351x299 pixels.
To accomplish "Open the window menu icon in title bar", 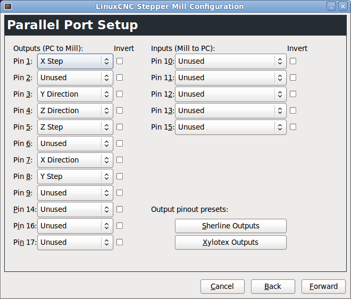I will [x=7, y=6].
